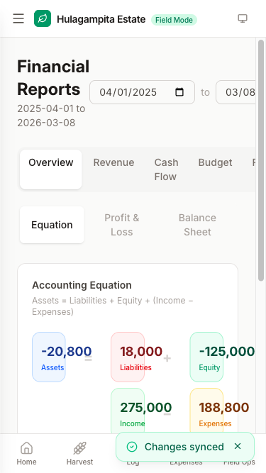Show the Balance Sheet sub-tab
This screenshot has height=473, width=266.
tap(197, 225)
